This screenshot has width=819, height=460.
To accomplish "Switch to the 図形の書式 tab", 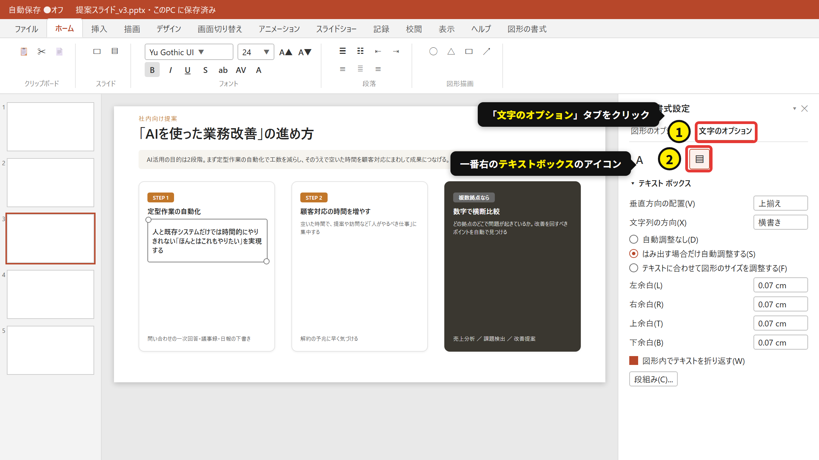I will tap(527, 29).
